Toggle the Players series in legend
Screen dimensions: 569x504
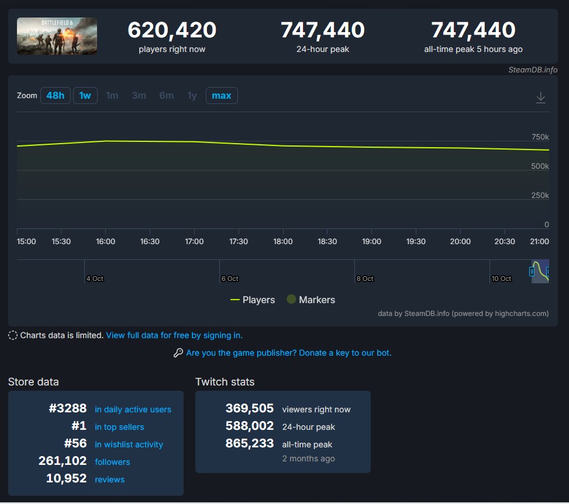pyautogui.click(x=253, y=300)
